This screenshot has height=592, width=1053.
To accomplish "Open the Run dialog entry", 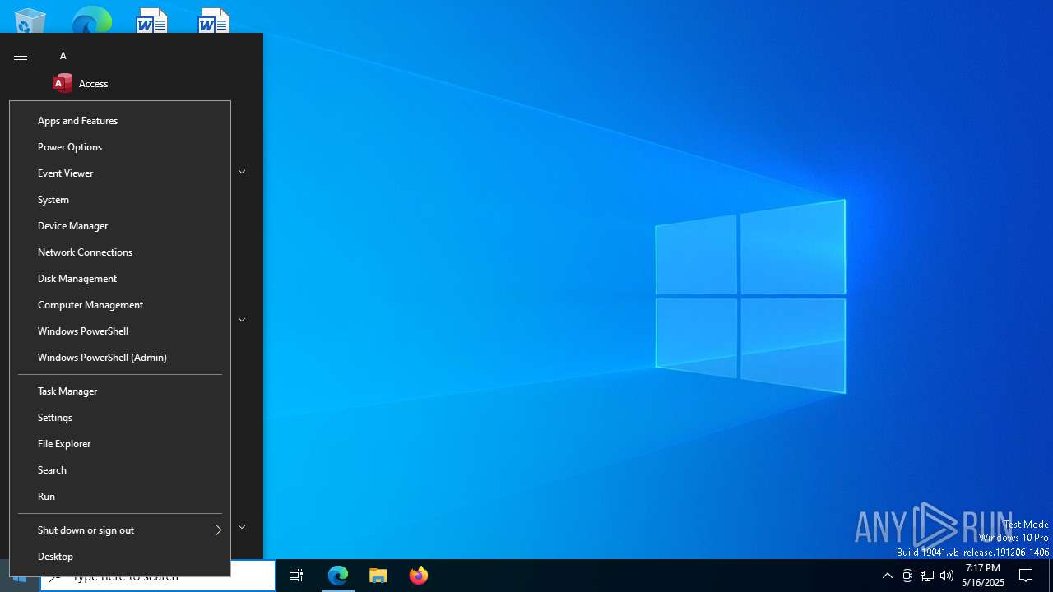I will 120,497.
